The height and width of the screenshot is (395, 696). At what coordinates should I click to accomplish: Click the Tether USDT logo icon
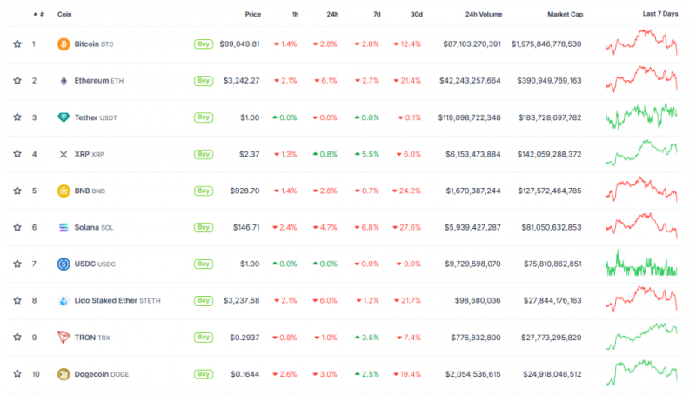[64, 117]
